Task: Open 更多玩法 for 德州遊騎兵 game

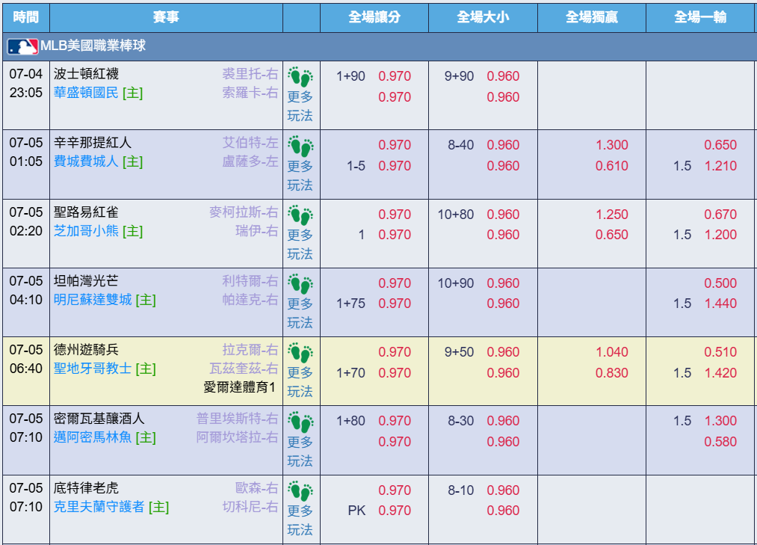Action: [300, 382]
